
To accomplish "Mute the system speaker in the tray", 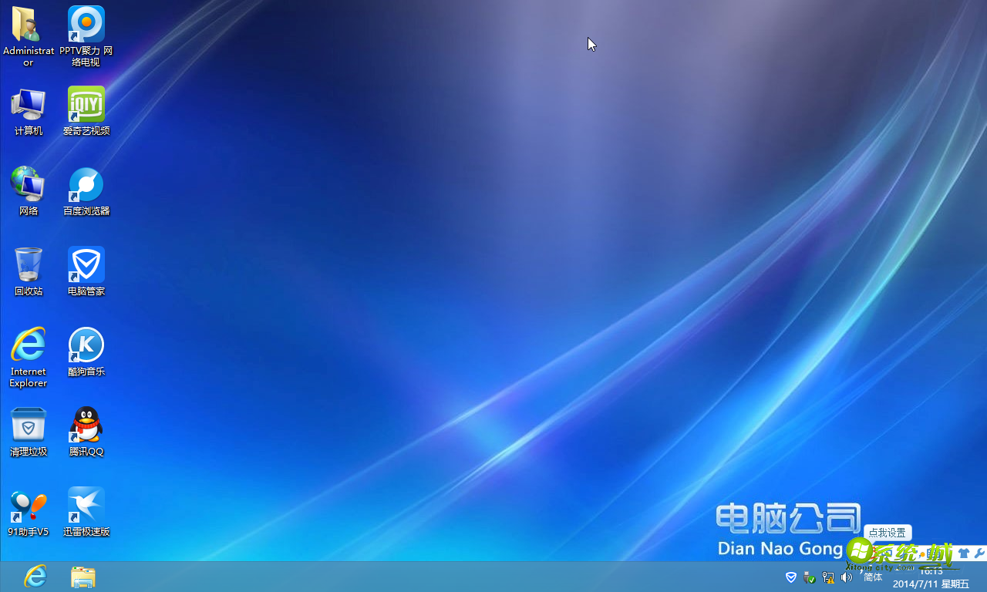I will tap(846, 577).
